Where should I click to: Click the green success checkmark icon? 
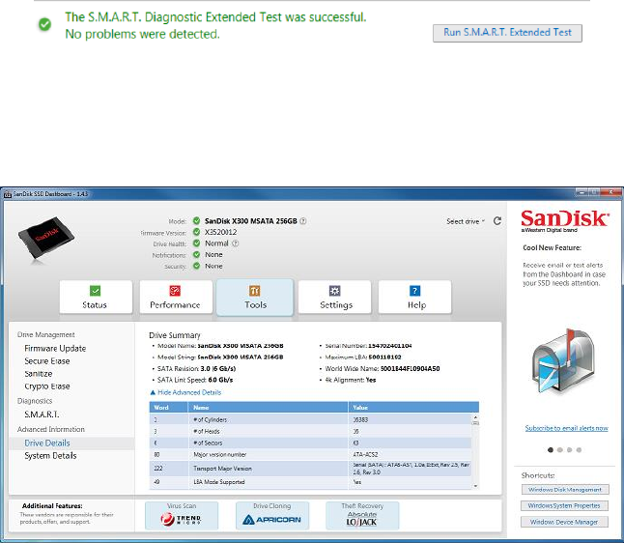[45, 24]
